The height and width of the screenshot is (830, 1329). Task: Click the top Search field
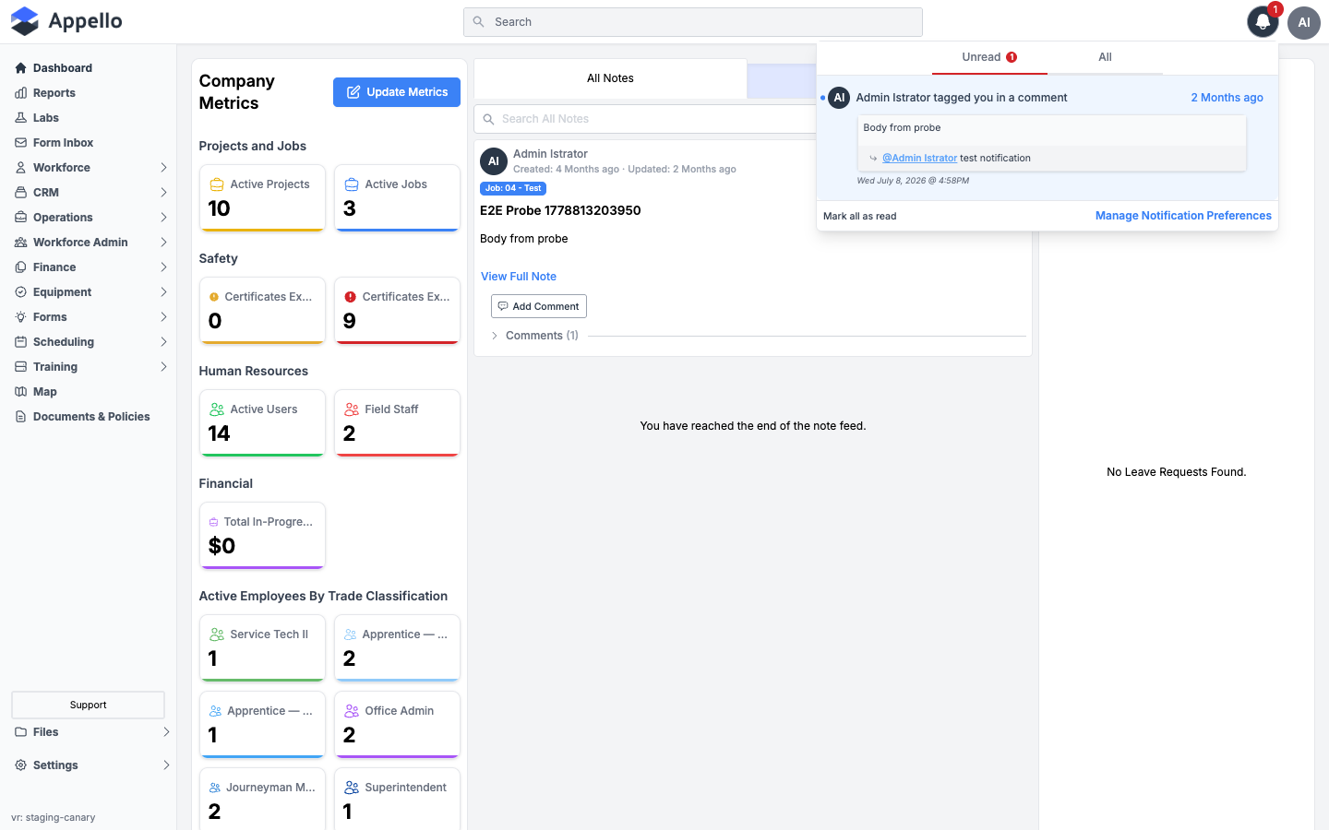pos(693,22)
